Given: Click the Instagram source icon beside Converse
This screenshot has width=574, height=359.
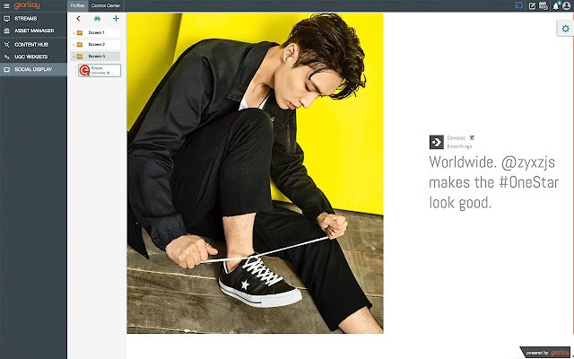Looking at the screenshot, I should (473, 137).
